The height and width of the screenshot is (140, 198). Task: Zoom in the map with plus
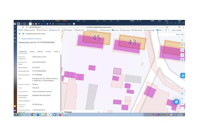pyautogui.click(x=182, y=104)
